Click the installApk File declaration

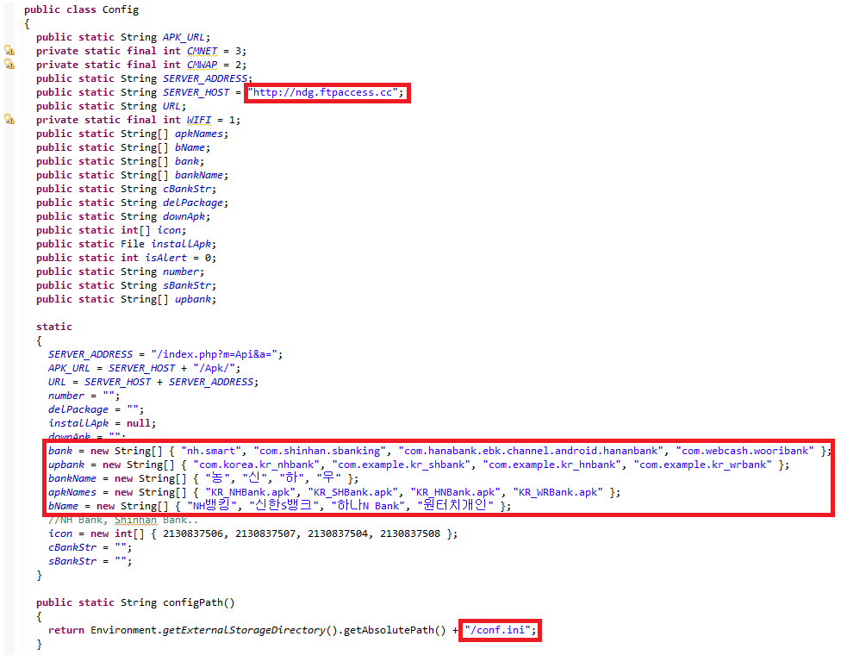point(126,244)
